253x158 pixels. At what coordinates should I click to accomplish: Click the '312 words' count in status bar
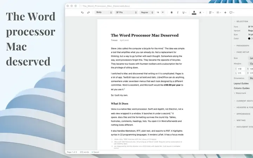point(84,152)
